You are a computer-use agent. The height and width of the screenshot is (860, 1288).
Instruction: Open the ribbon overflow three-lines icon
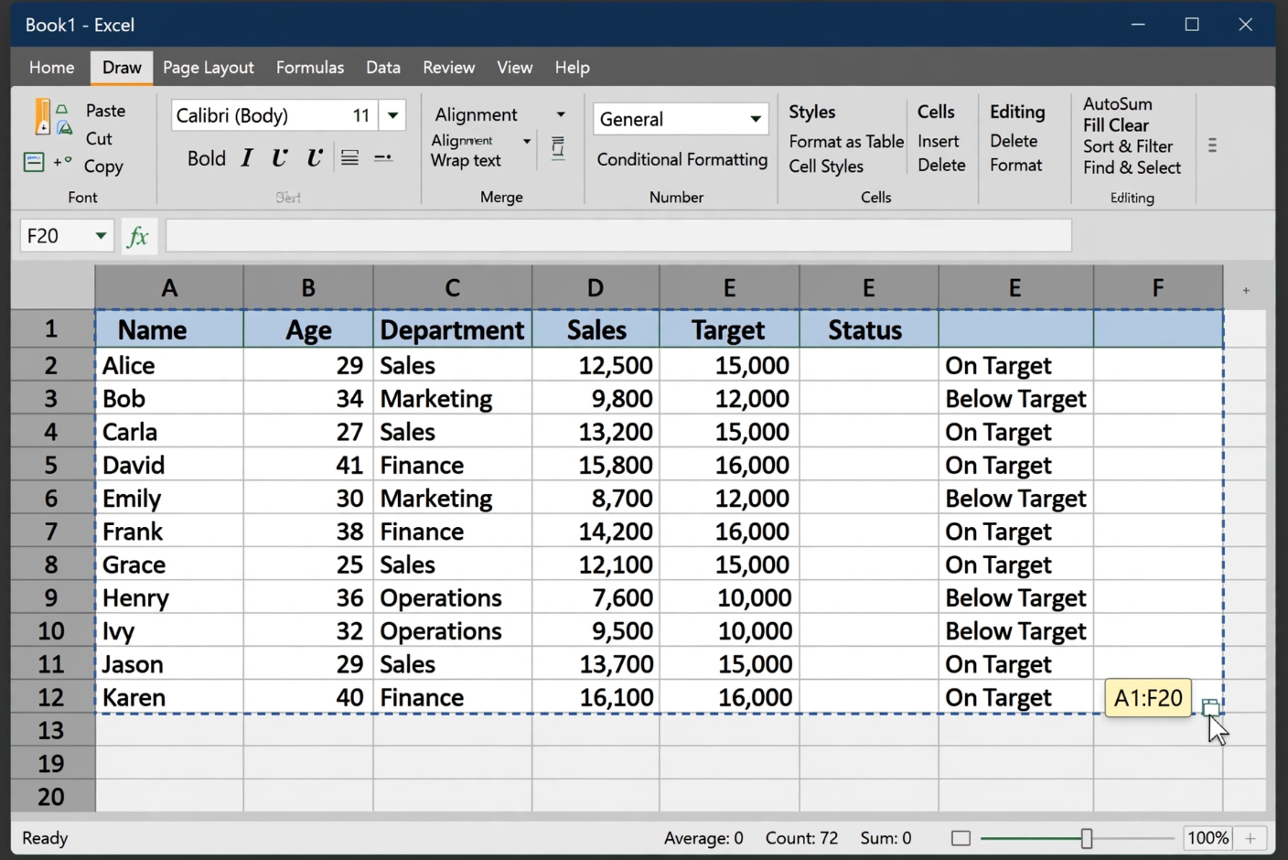point(1212,145)
